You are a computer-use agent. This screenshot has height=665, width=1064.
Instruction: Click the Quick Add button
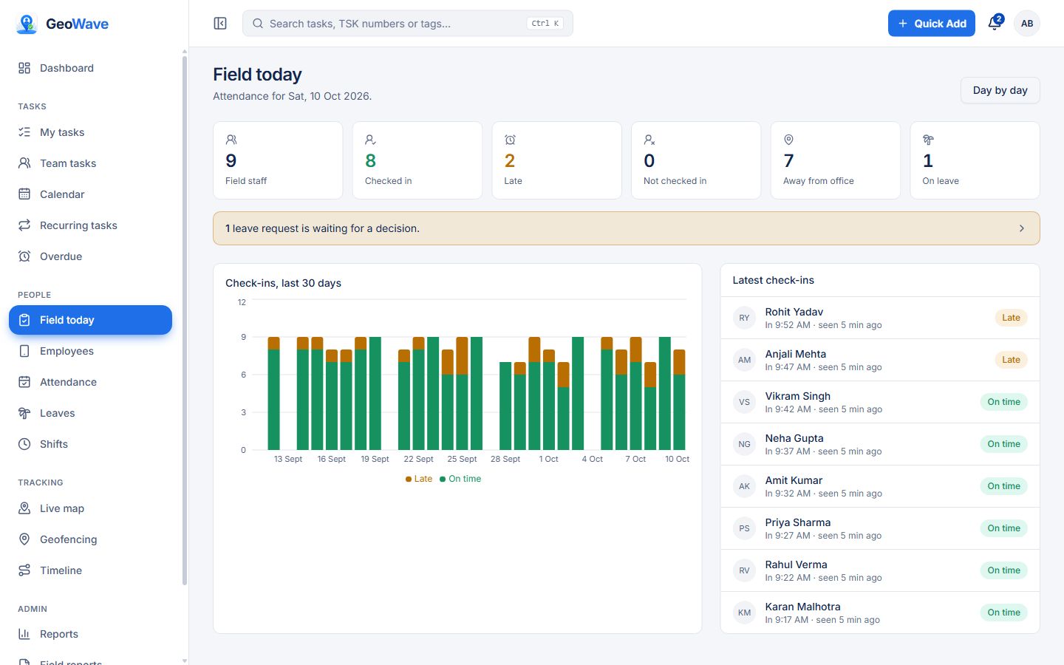pyautogui.click(x=932, y=24)
